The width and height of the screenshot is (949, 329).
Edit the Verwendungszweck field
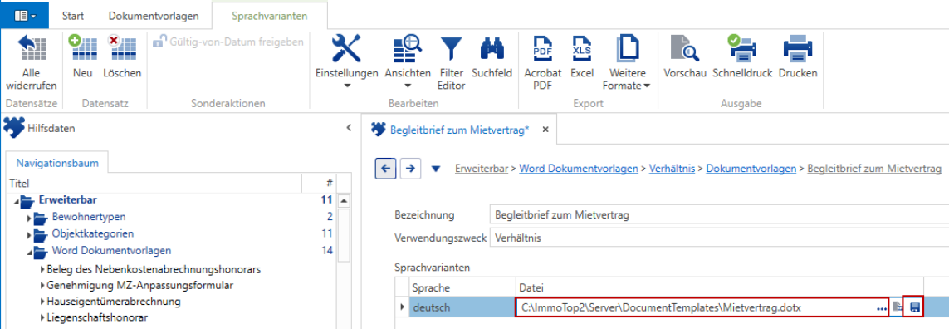[718, 238]
